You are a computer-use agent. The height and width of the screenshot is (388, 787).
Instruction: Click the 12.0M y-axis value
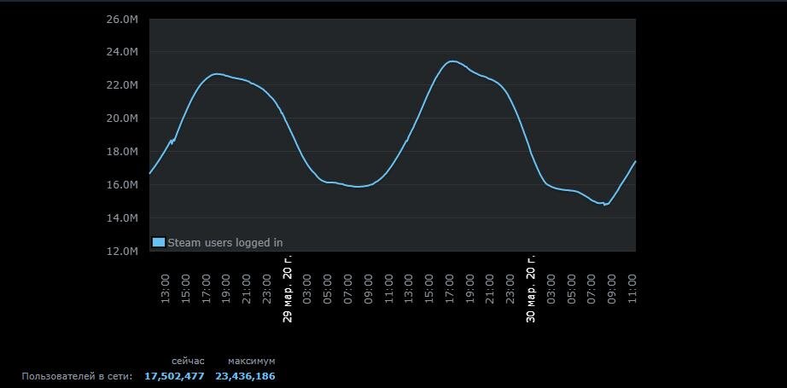point(122,252)
